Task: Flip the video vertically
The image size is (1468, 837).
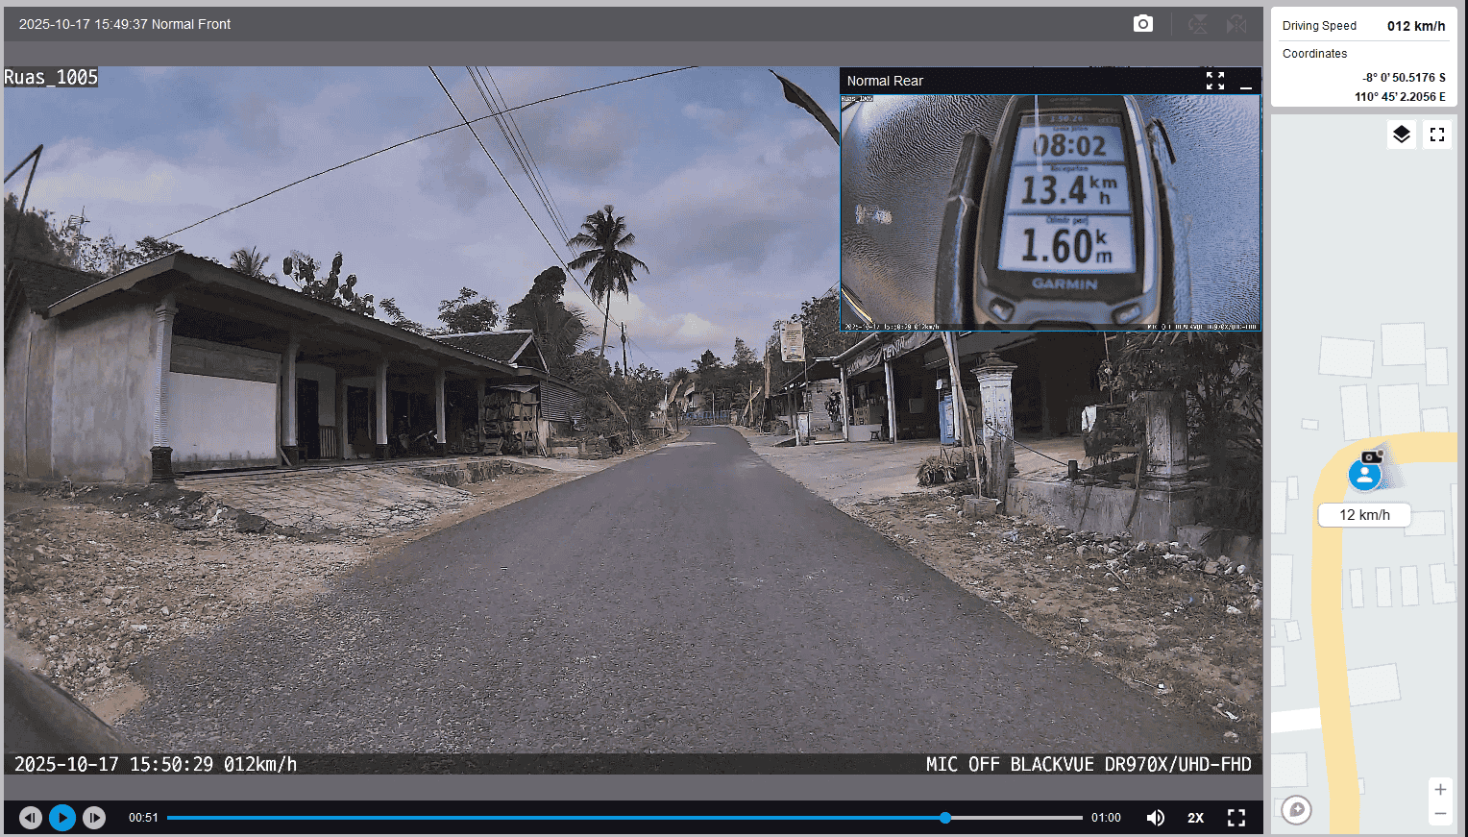Action: pyautogui.click(x=1197, y=24)
